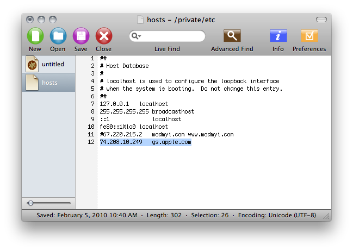Click the Saved date in status bar
Image resolution: width=353 pixels, height=251 pixels.
[87, 215]
